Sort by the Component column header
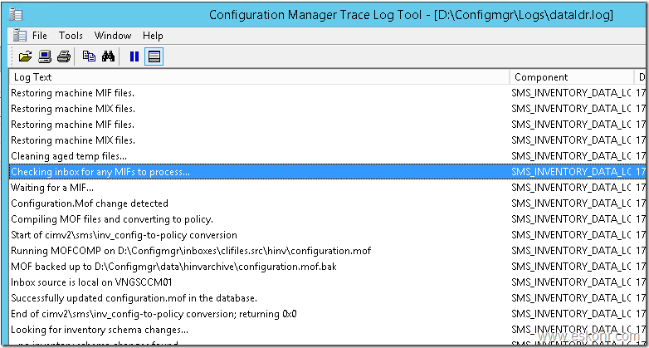Screen dimensions: 649x348 tap(572, 77)
